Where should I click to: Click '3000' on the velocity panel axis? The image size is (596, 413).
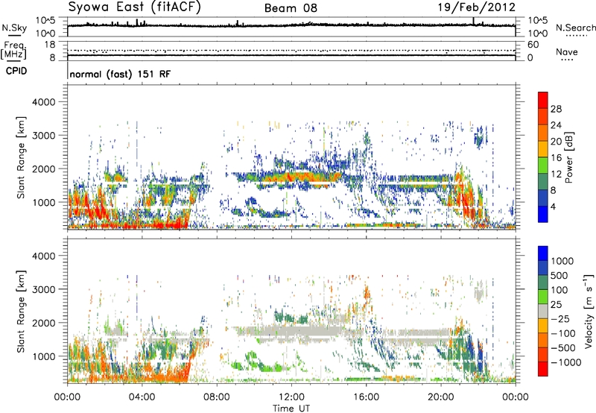43,289
